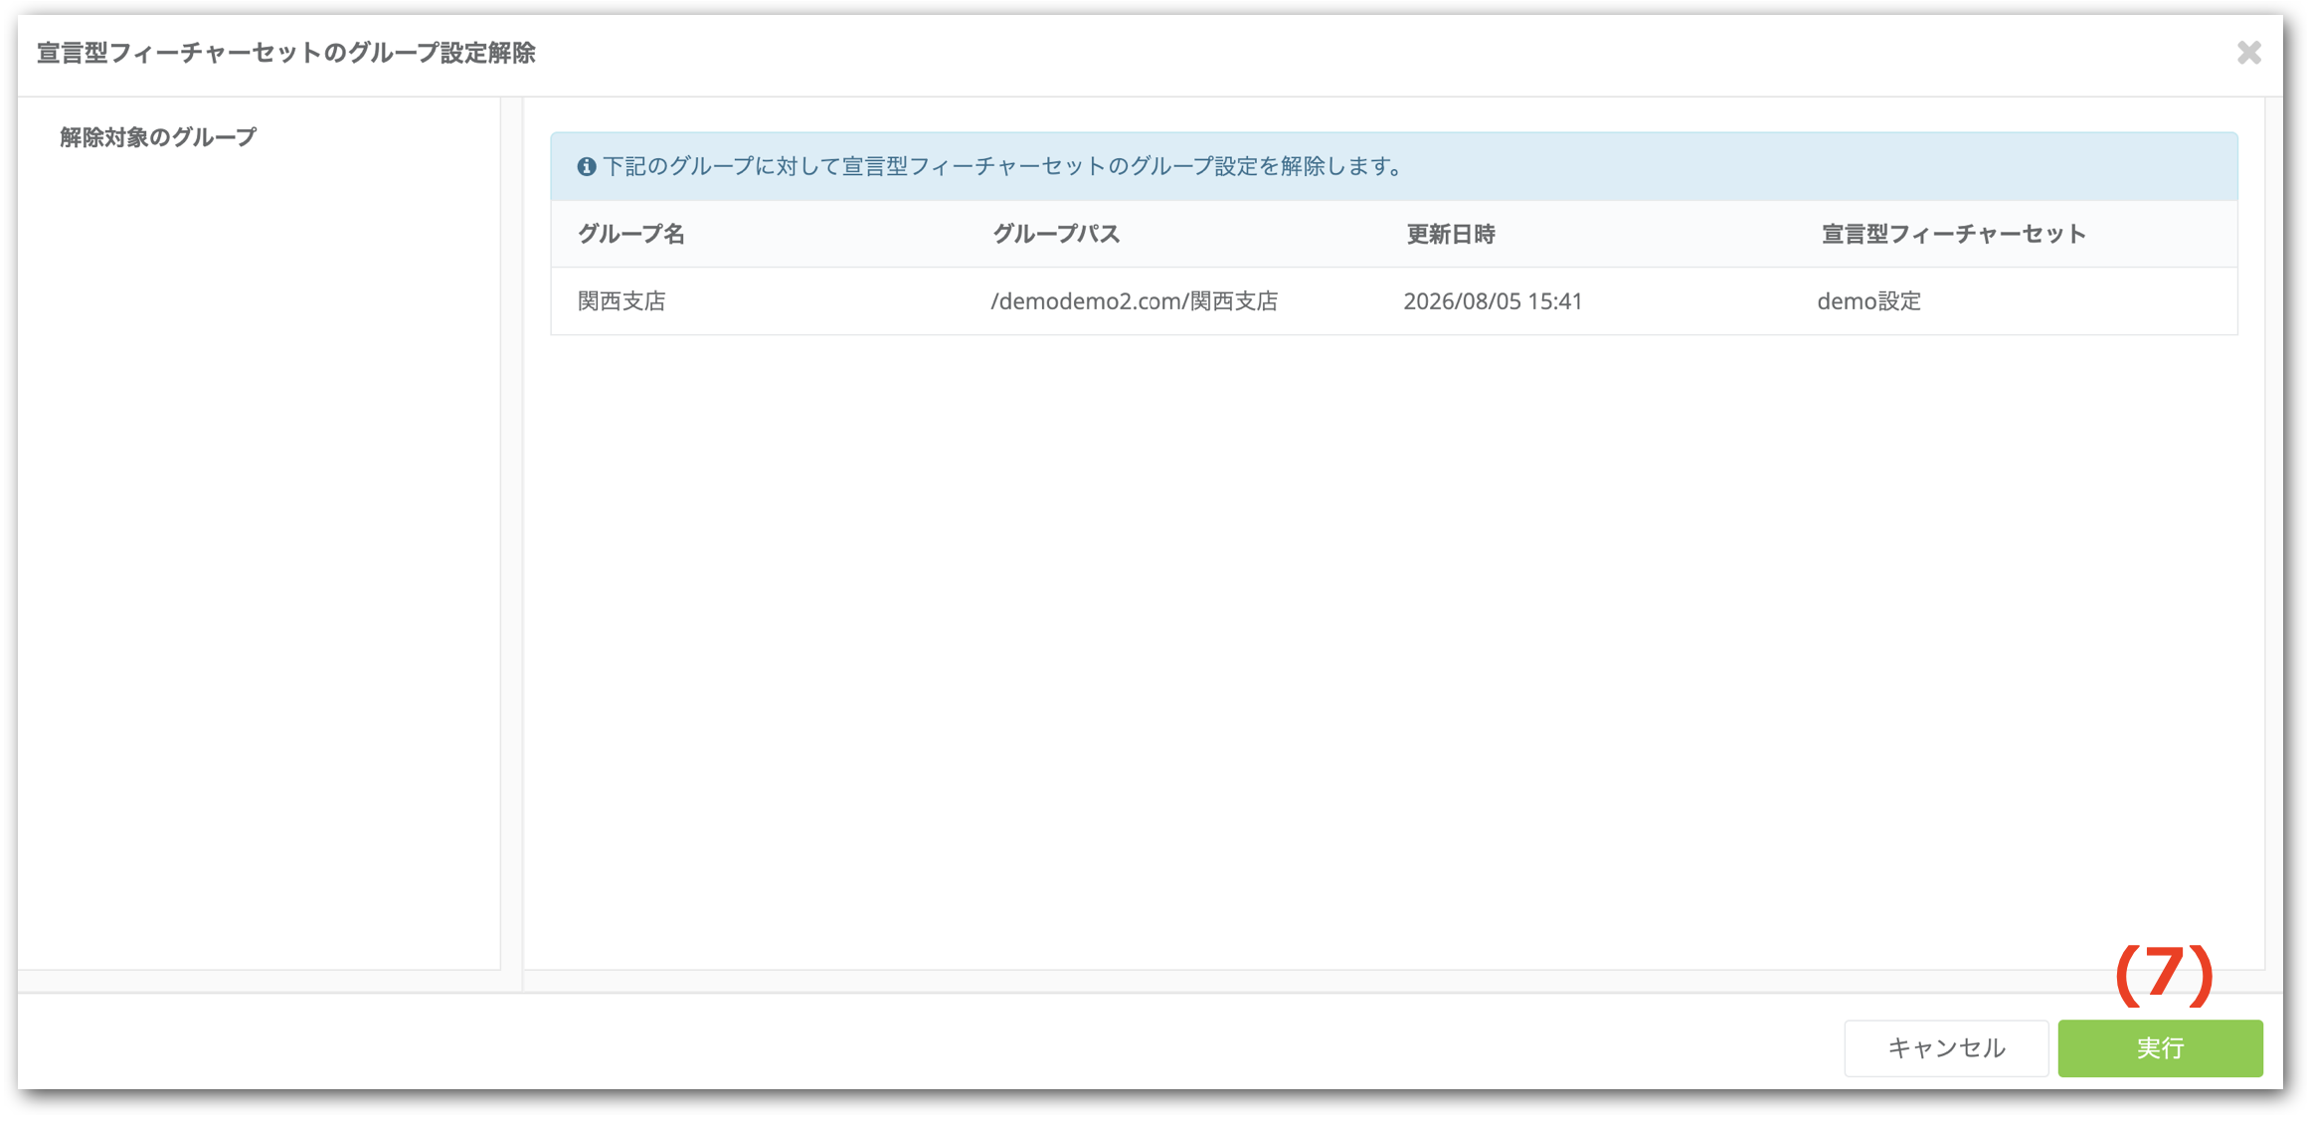2307x1126 pixels.
Task: Click the info icon in the blue banner
Action: pos(587,166)
